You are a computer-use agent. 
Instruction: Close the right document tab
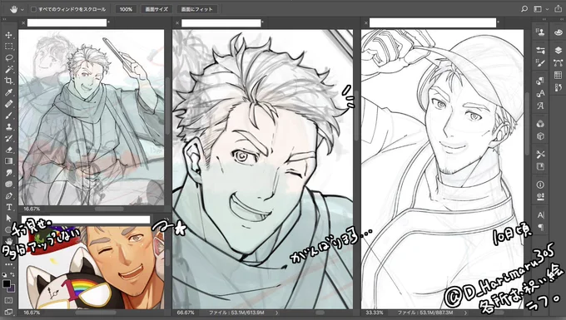tap(366, 23)
